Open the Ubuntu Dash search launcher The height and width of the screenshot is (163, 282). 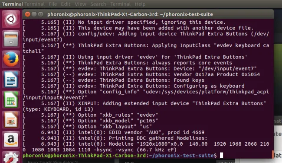click(11, 19)
